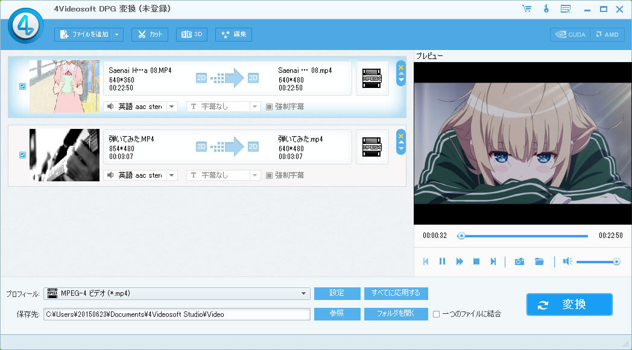Screen dimensions: 632x350
Task: Click the 設定 settings button
Action: [x=337, y=293]
